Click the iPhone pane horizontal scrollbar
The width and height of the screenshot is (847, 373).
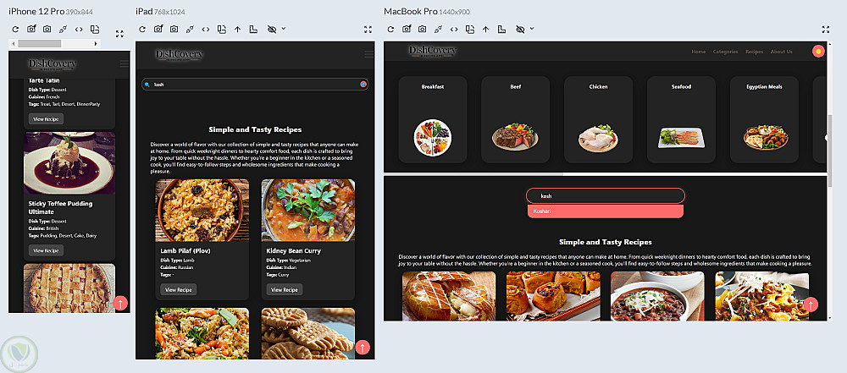tap(40, 43)
